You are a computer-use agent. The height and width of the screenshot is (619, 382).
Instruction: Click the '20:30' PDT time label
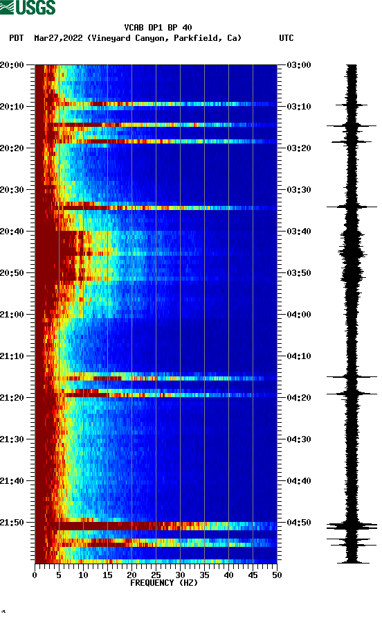pyautogui.click(x=12, y=190)
